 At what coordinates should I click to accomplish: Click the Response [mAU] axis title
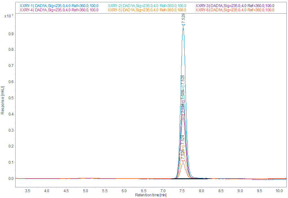coord(3,100)
